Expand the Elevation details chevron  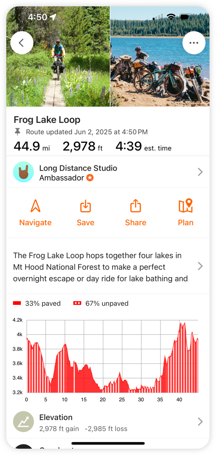(201, 422)
